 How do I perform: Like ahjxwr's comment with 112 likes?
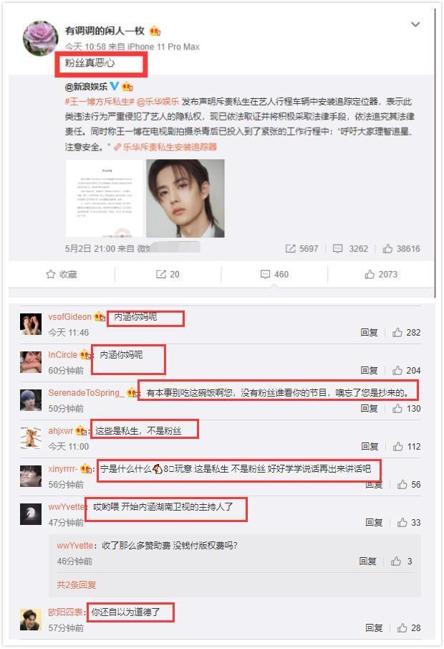tap(398, 446)
